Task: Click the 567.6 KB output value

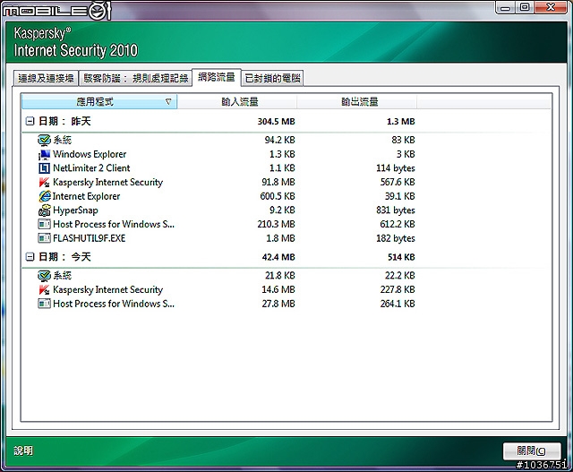Action: pos(398,182)
